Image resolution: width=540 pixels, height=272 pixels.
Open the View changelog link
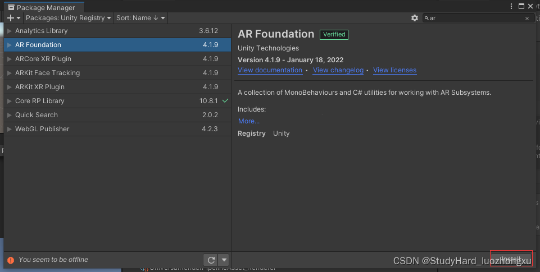point(338,70)
